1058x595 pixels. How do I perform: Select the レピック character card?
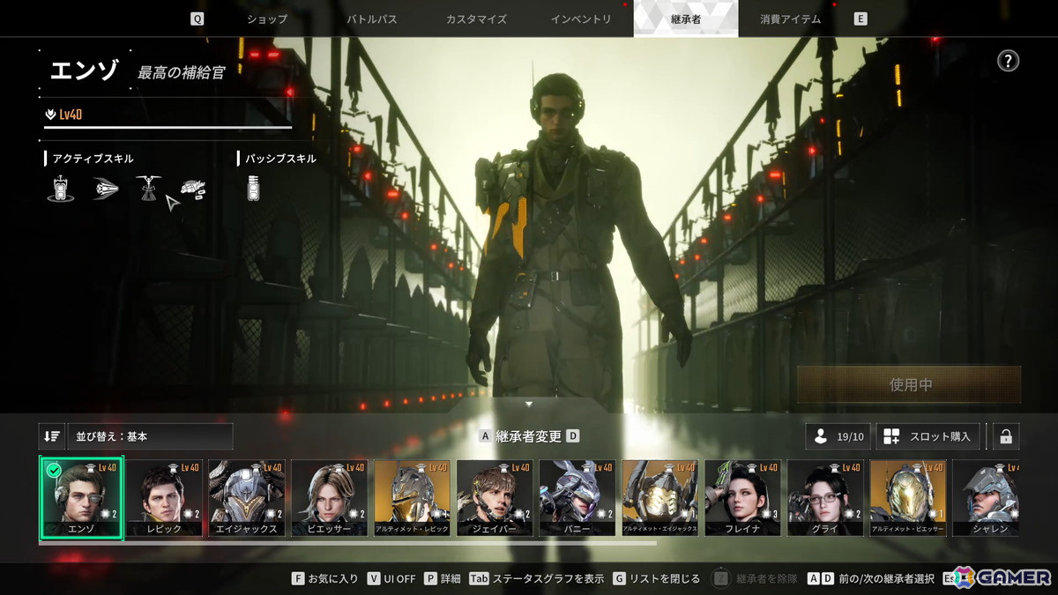[x=163, y=498]
